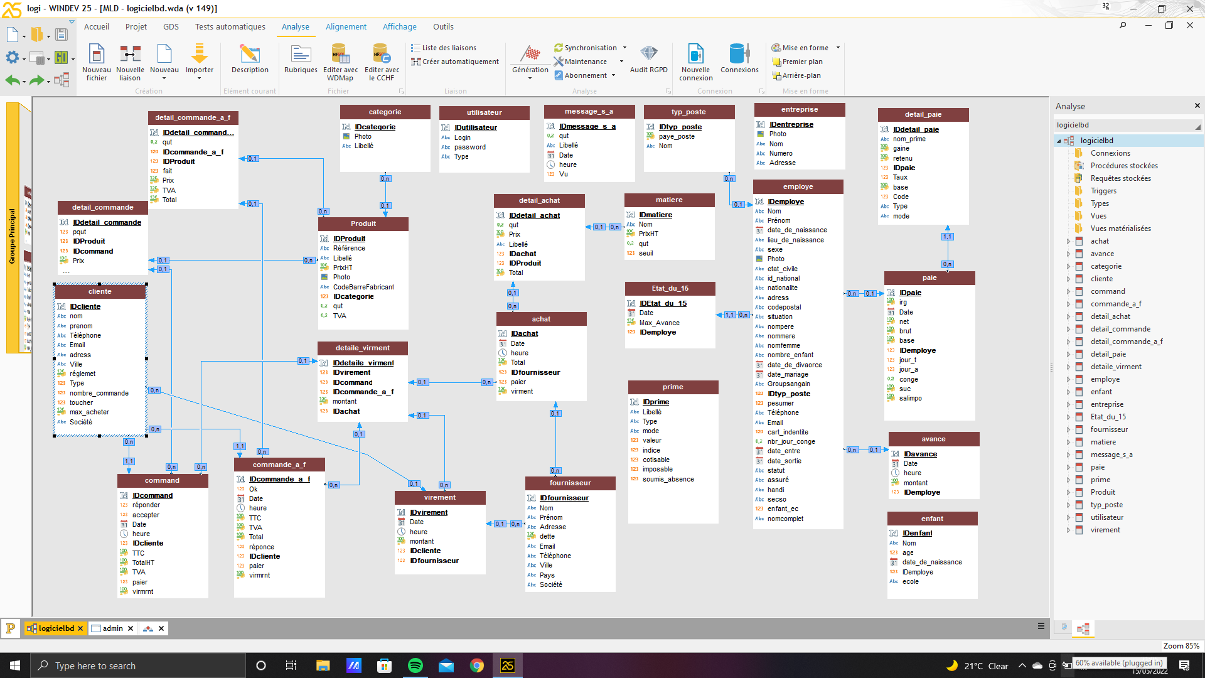Select Vues matérialisées in tree
The height and width of the screenshot is (678, 1205).
click(1120, 229)
